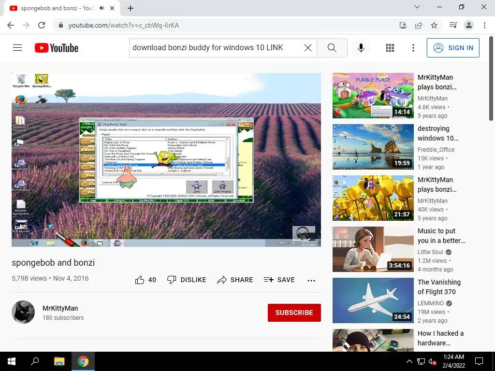Open the Windows Start menu
The image size is (495, 371).
tap(12, 361)
